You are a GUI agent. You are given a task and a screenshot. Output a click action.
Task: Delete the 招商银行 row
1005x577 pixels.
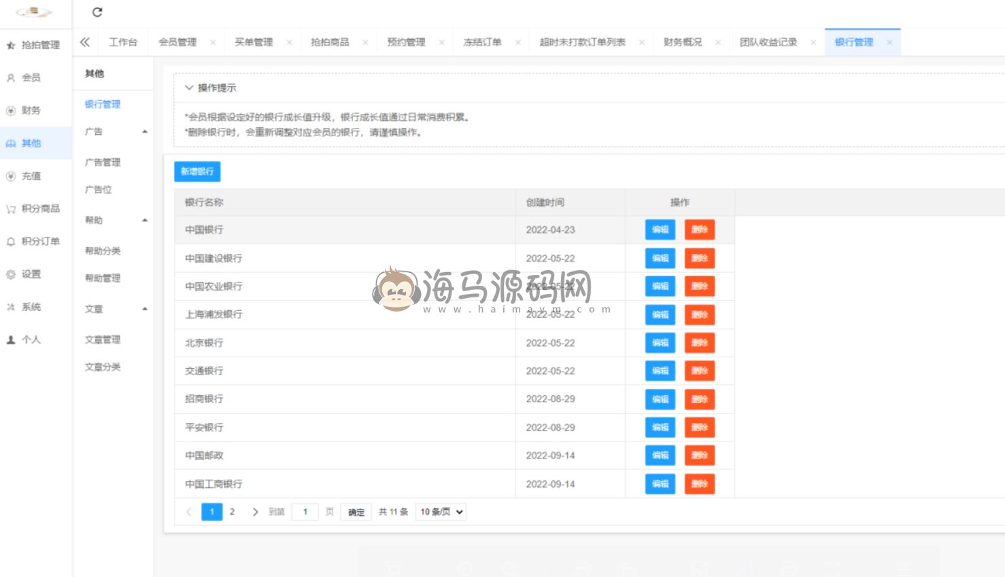tap(699, 399)
